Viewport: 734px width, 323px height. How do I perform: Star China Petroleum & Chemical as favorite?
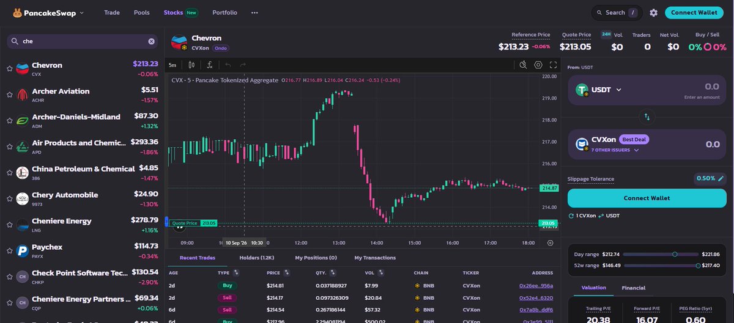tap(9, 173)
